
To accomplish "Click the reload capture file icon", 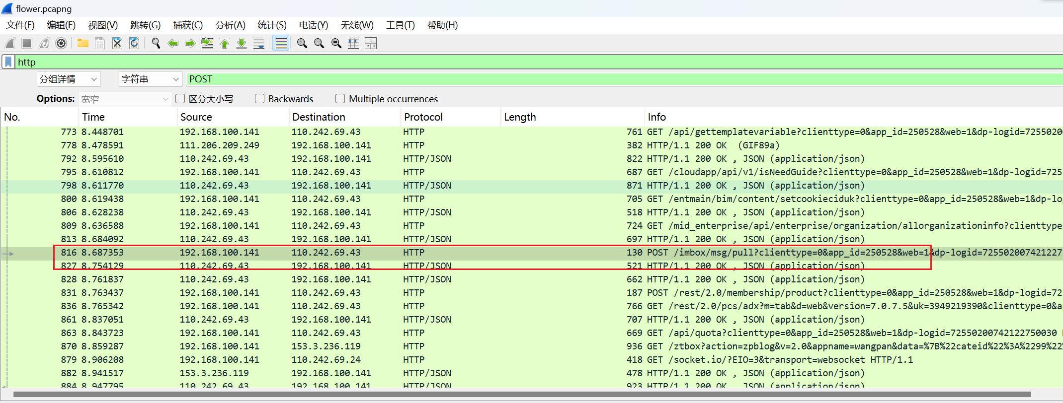I will pos(134,44).
